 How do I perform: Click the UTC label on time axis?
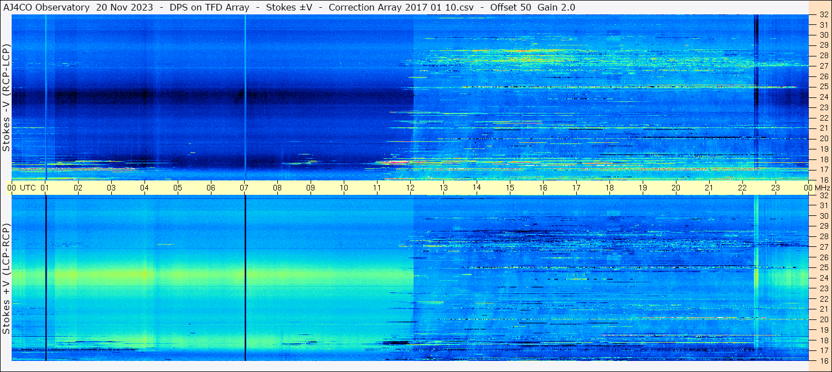coord(28,188)
